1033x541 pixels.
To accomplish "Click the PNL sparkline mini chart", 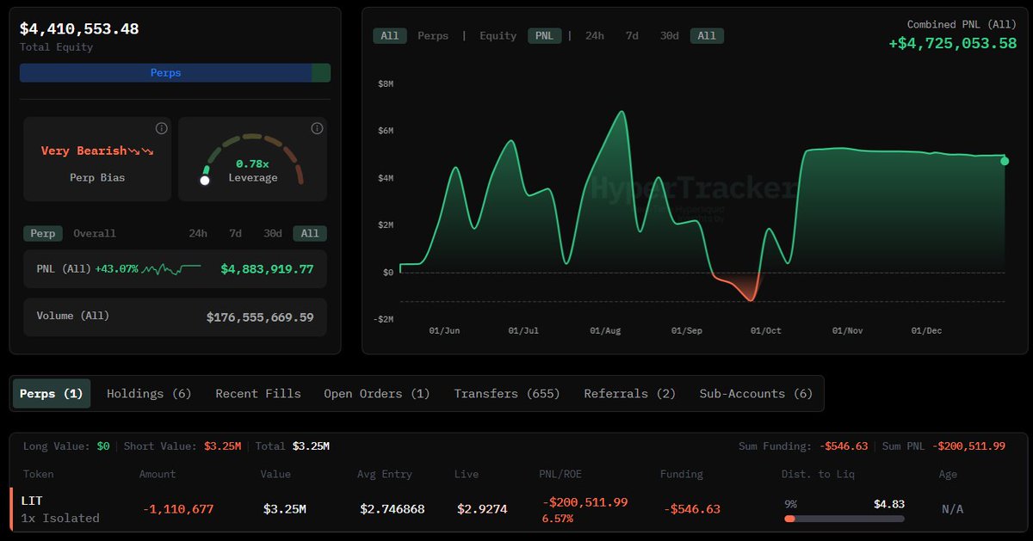I will (171, 269).
